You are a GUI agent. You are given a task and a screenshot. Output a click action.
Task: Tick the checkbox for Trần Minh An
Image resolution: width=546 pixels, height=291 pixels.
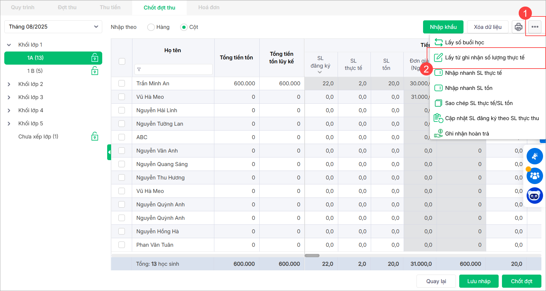[122, 83]
